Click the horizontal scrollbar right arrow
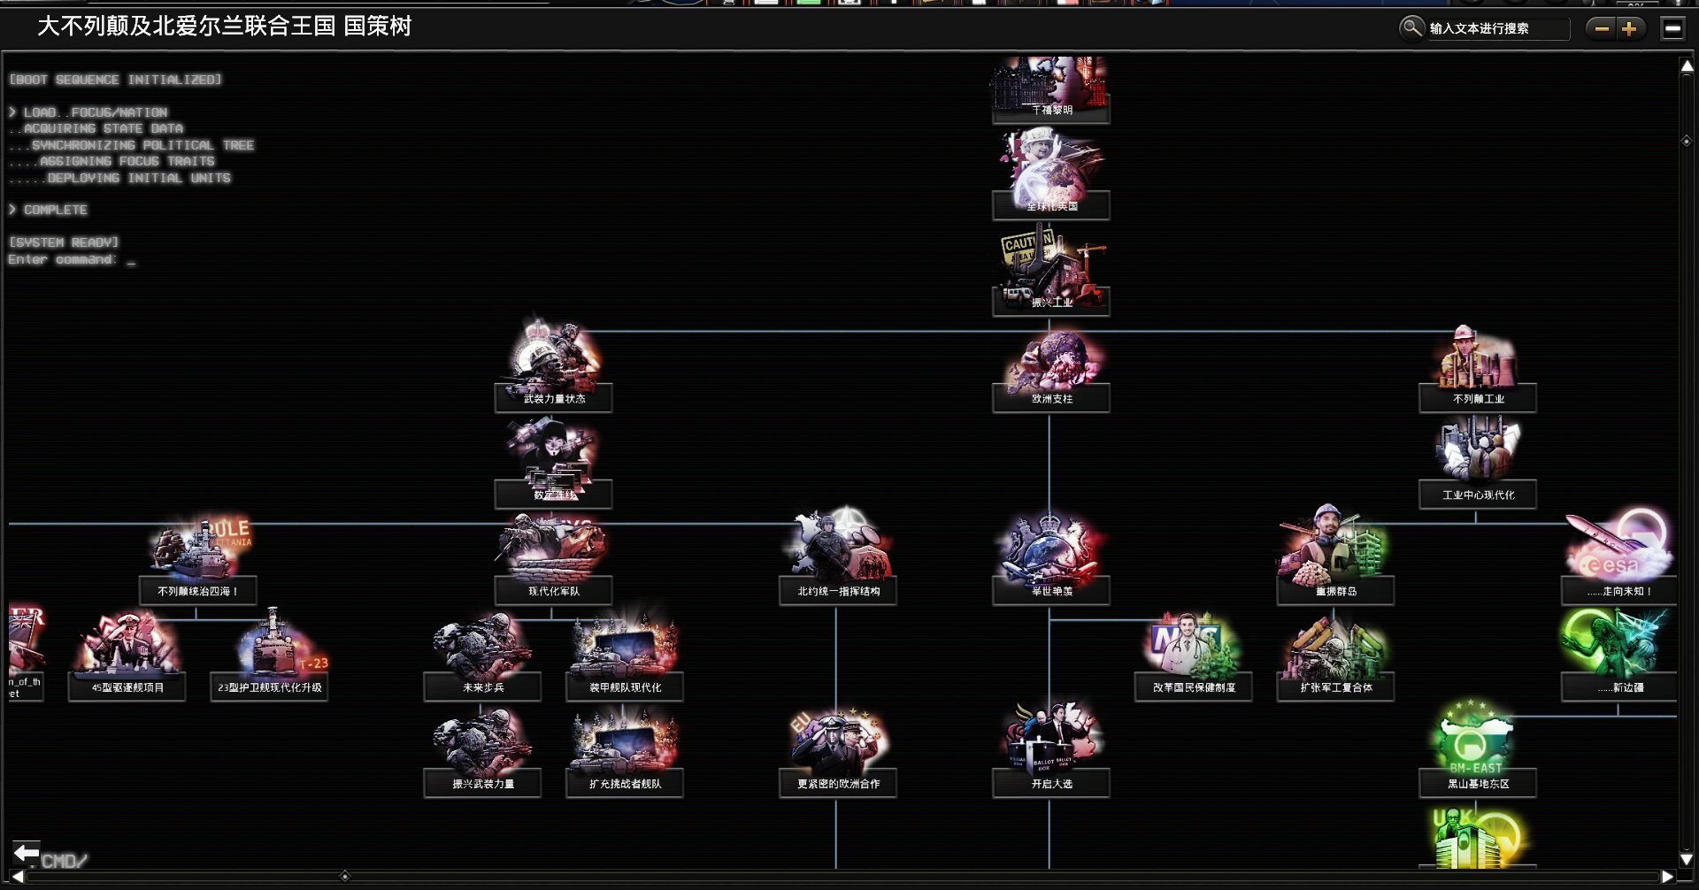The image size is (1699, 890). [1667, 877]
